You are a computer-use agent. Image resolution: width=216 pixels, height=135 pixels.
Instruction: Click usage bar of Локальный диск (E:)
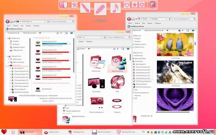click(56, 60)
